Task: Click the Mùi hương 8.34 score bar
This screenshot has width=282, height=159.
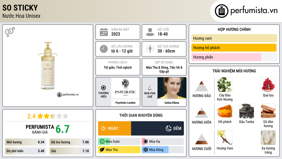Action: [x=25, y=142]
